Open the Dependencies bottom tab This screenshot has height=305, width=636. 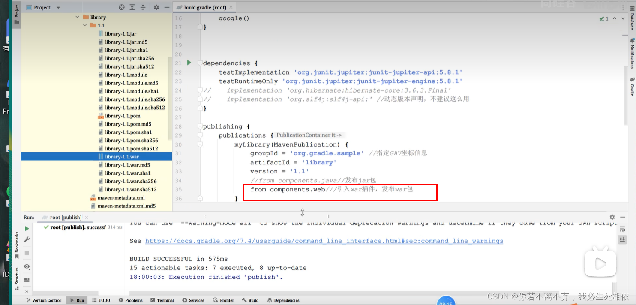pyautogui.click(x=283, y=301)
